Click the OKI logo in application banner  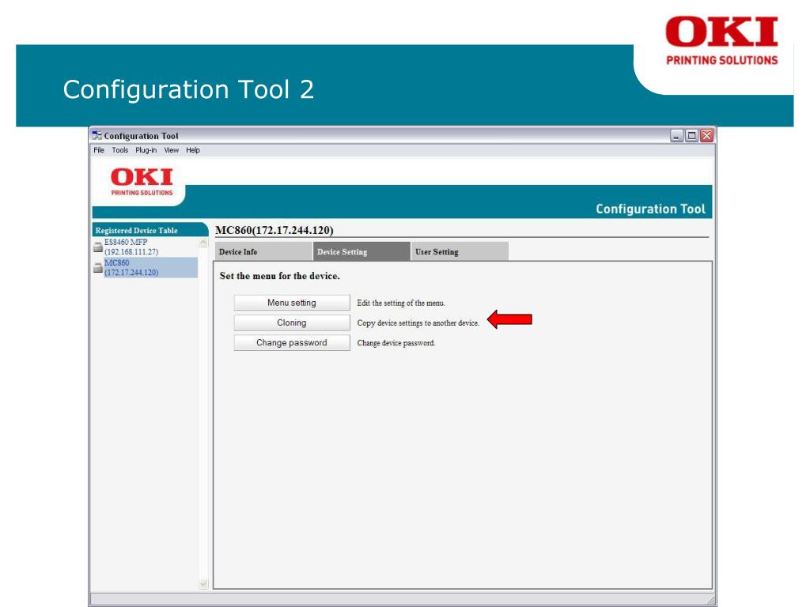pyautogui.click(x=142, y=182)
